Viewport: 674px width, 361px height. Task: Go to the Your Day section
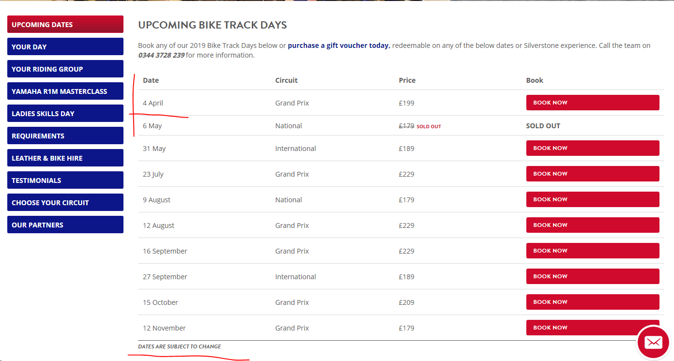pyautogui.click(x=65, y=47)
